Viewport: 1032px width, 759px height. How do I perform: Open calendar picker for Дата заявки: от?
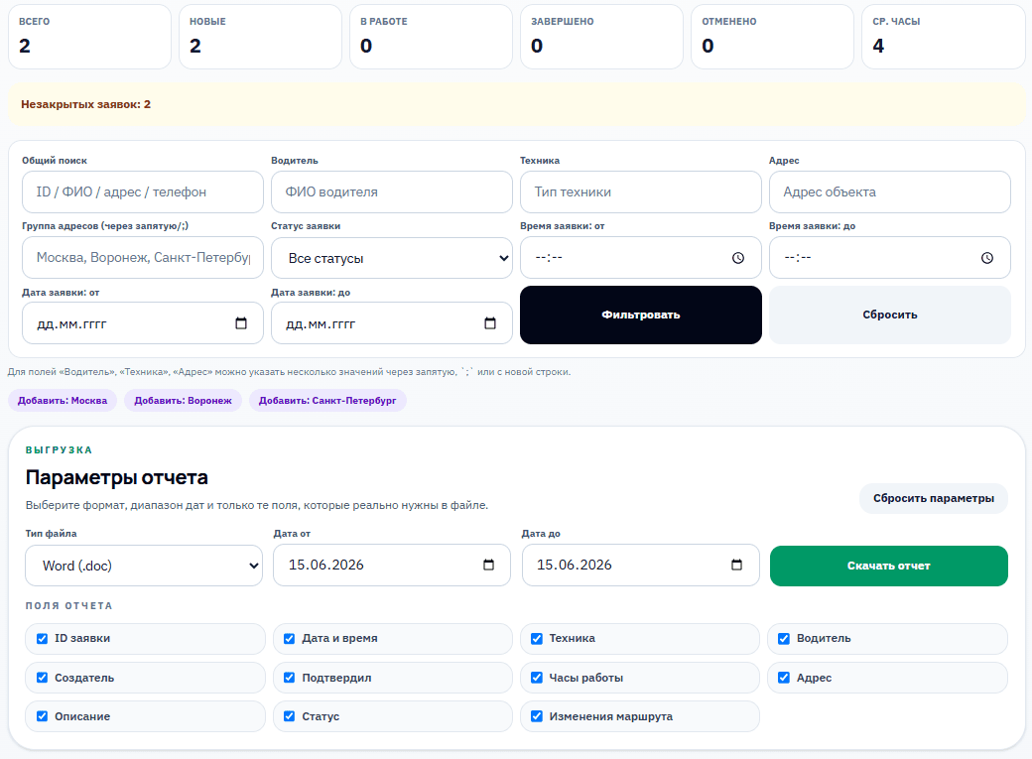tap(241, 323)
